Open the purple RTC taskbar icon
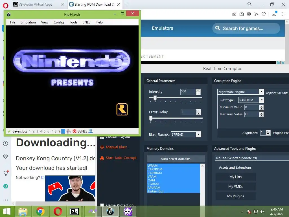The image size is (289, 217). pos(128,211)
